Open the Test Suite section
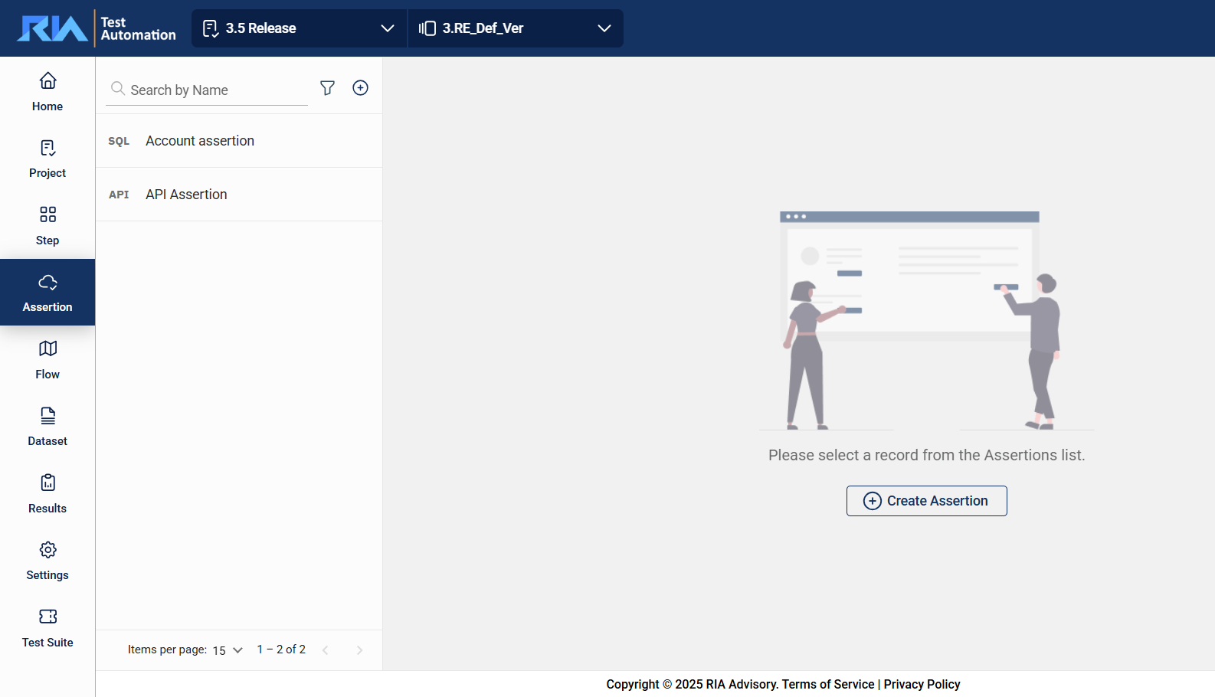This screenshot has width=1215, height=697. (x=47, y=627)
